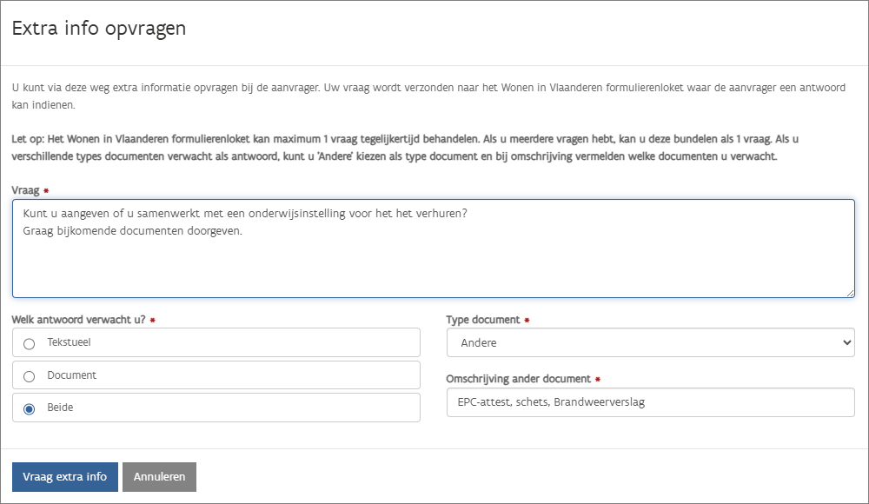Click the asterisk beside Type document label
869x504 pixels.
[x=527, y=321]
